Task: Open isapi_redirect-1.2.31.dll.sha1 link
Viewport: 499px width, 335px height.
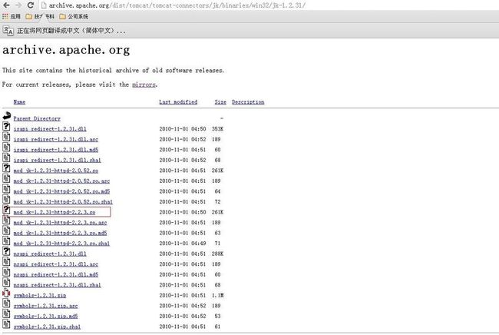Action: click(x=58, y=160)
